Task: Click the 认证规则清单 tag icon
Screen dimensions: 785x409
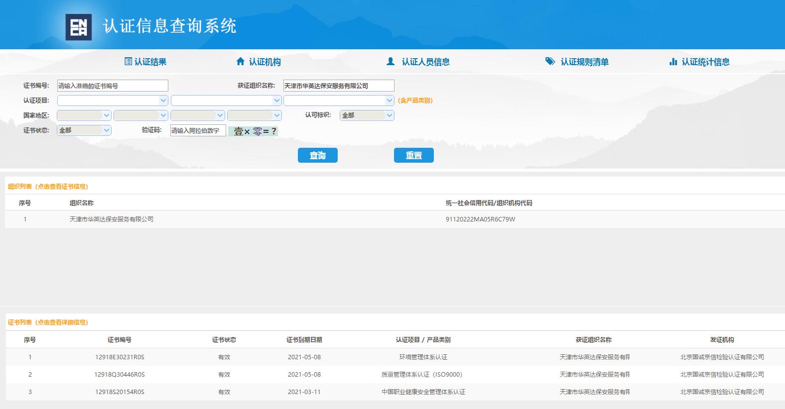Action: pyautogui.click(x=550, y=62)
